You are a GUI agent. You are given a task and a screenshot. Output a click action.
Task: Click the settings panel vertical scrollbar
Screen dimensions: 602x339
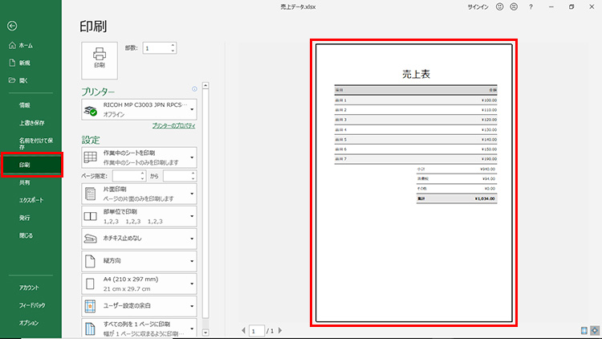coord(205,209)
